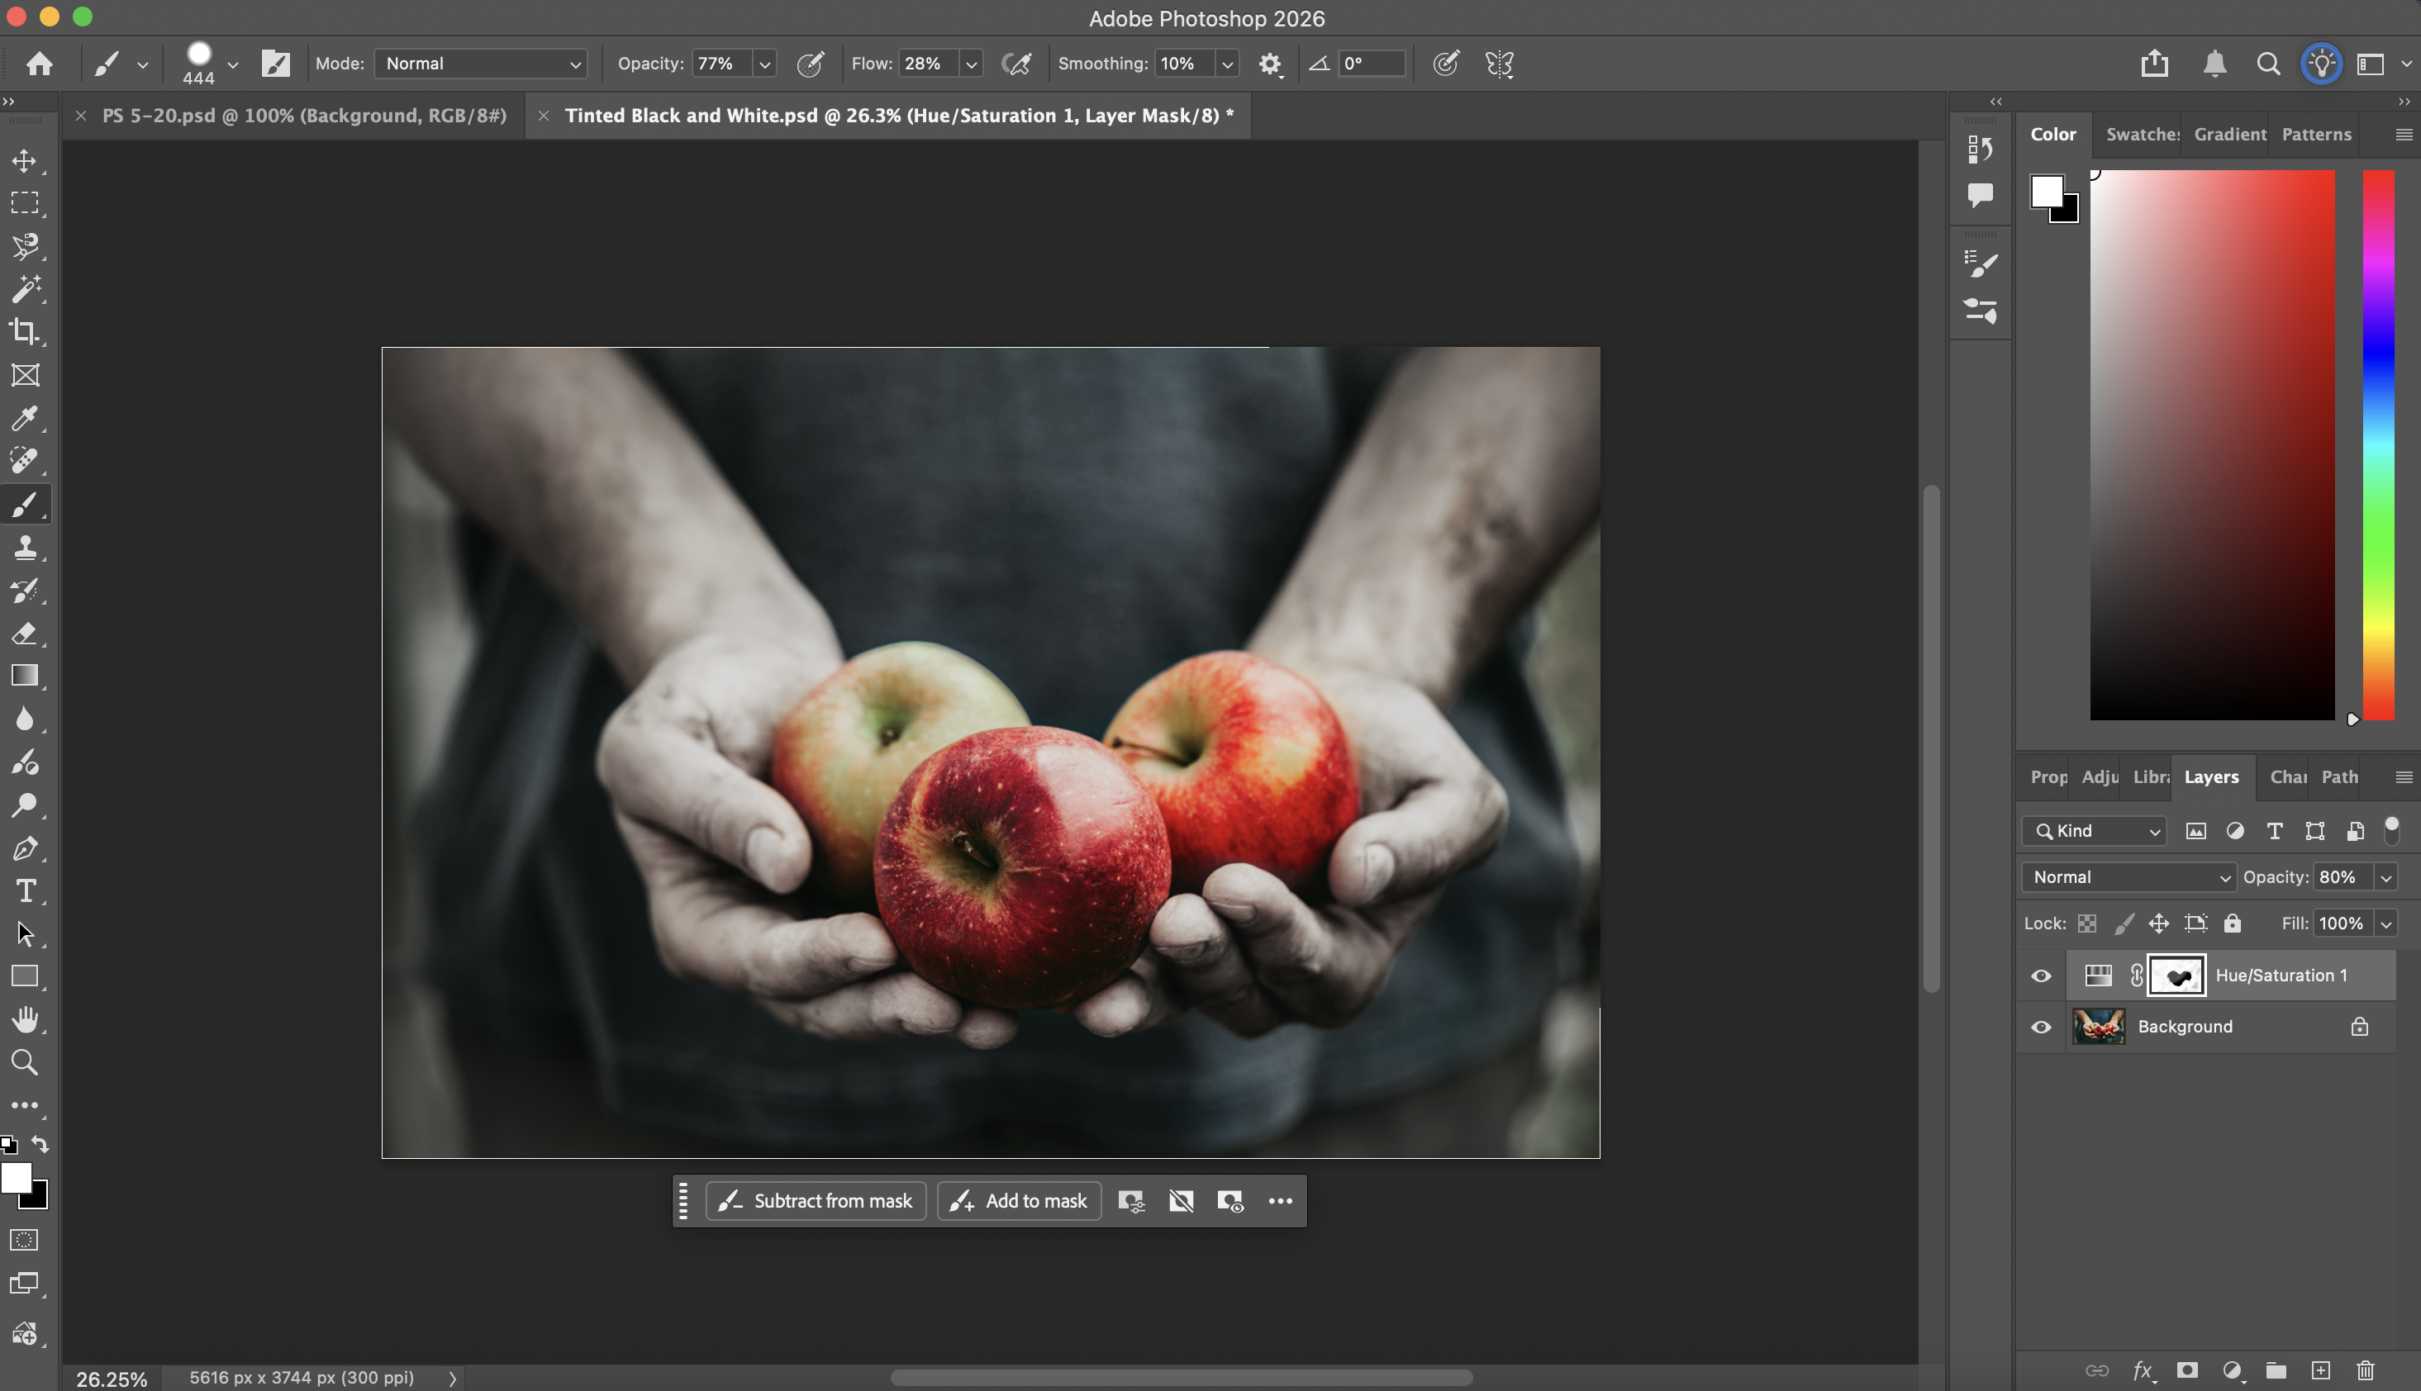Switch to the PS 5-20.psd tab

coord(304,116)
